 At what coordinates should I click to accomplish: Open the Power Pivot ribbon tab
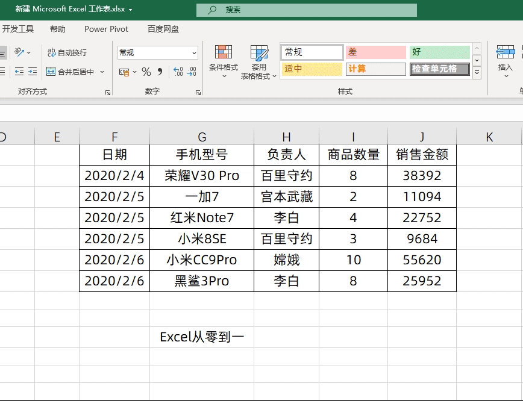tap(106, 29)
